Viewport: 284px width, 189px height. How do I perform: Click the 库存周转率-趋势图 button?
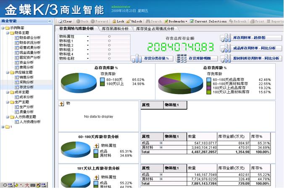point(251,38)
